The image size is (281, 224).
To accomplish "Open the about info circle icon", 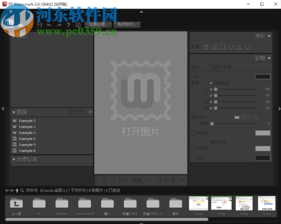I will click(x=78, y=25).
